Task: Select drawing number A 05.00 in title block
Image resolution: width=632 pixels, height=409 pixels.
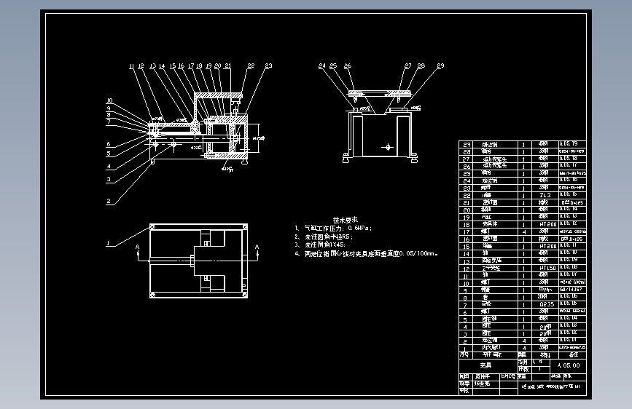Action: (569, 365)
